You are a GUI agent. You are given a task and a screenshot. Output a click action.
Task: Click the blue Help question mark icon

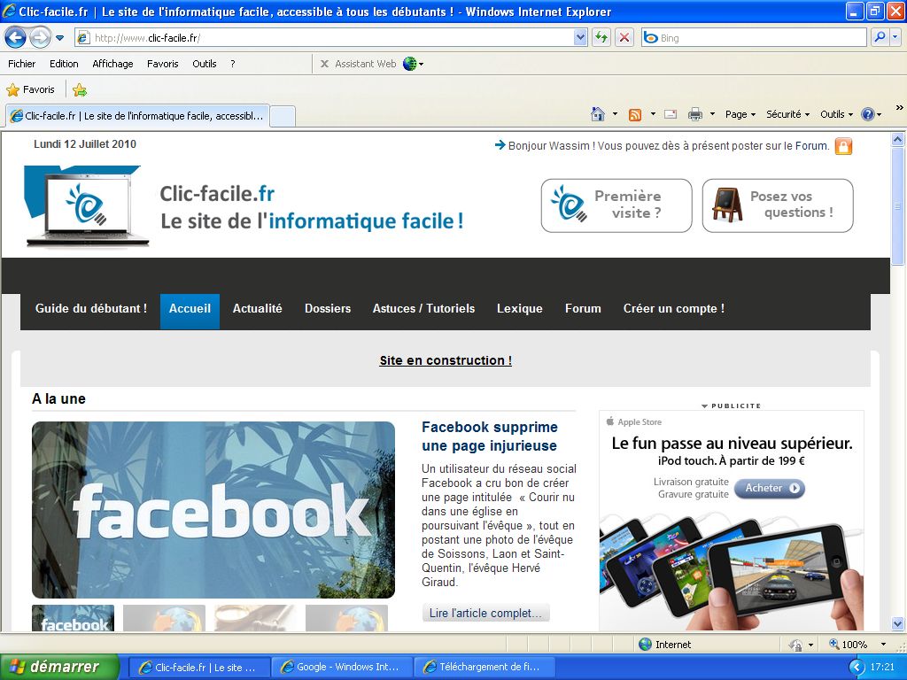[868, 114]
